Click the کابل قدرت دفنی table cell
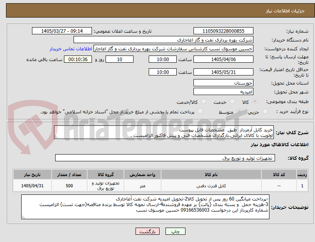The height and width of the screenshot is (242, 315). [x=211, y=186]
